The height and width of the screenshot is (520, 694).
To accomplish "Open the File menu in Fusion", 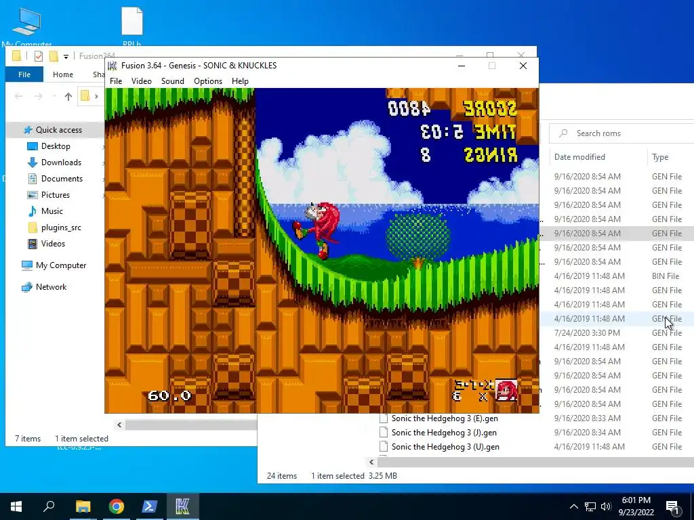I will pos(115,81).
